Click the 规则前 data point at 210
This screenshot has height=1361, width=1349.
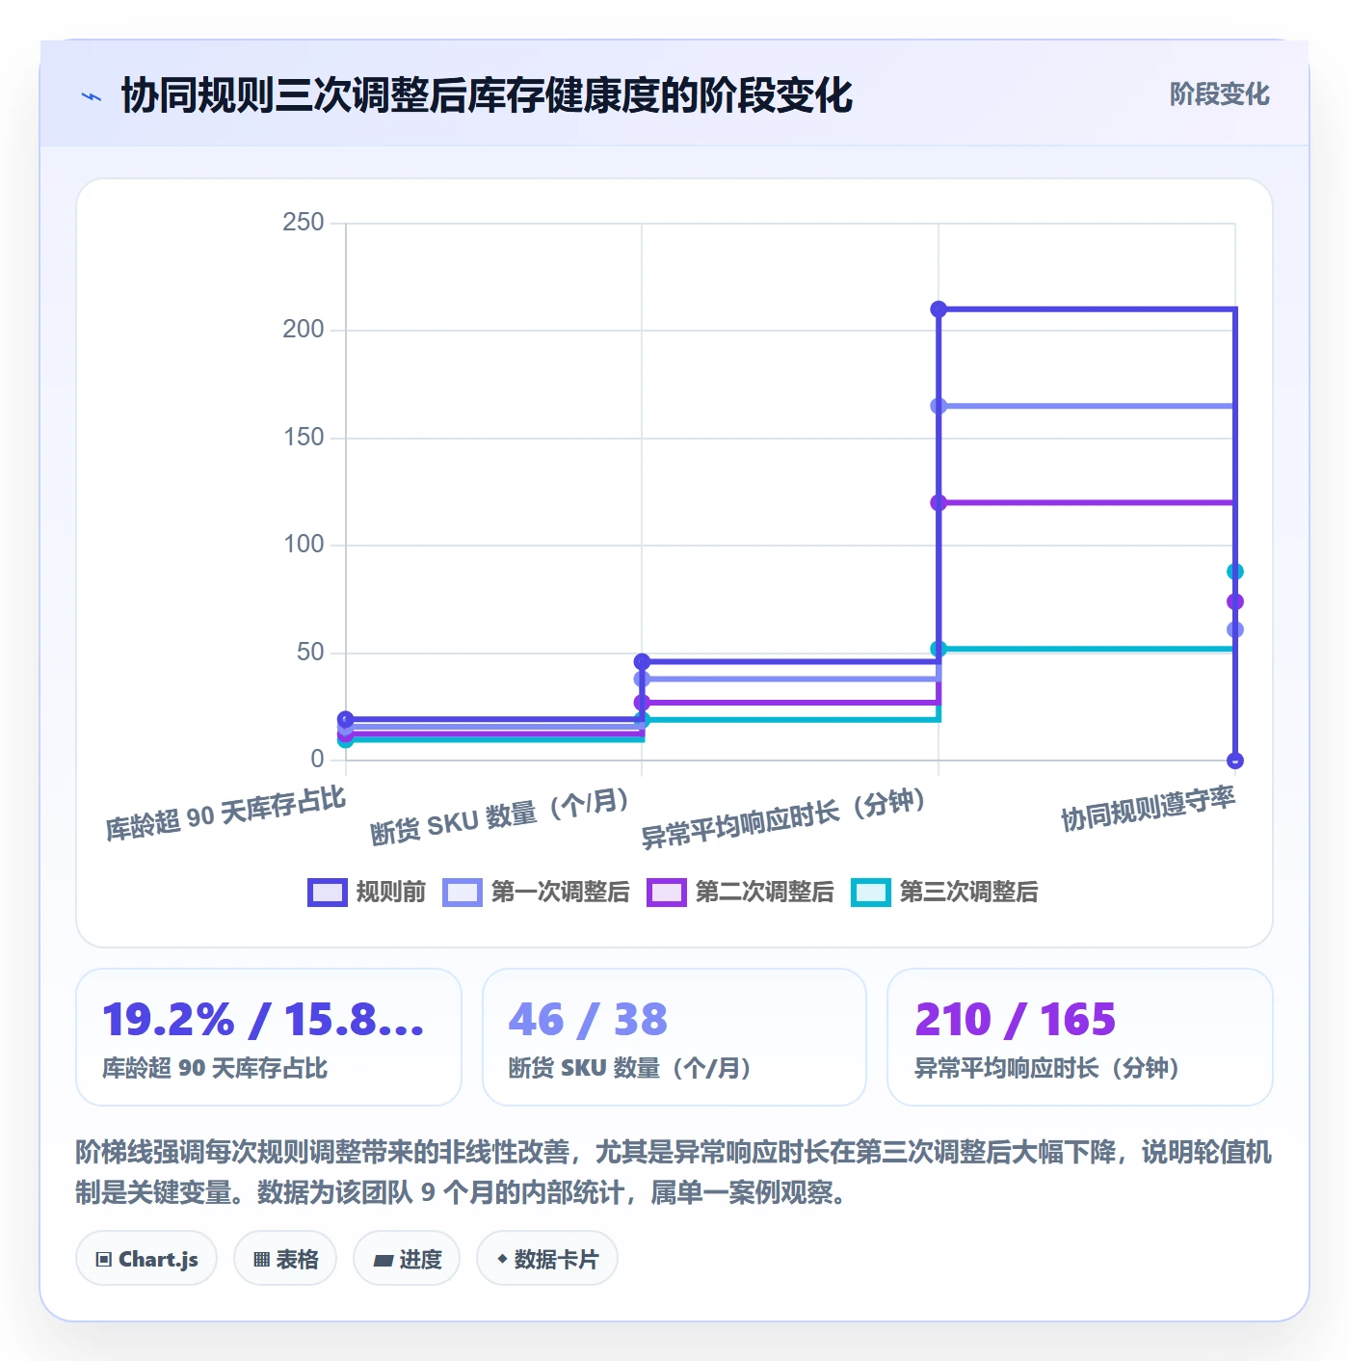click(x=939, y=309)
